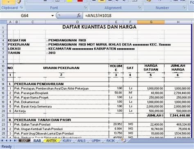This screenshot has width=194, height=149.
Task: Click the Select All corner button
Action: click(x=3, y=22)
